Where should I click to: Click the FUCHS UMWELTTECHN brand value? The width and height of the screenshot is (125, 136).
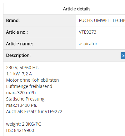(x=102, y=20)
